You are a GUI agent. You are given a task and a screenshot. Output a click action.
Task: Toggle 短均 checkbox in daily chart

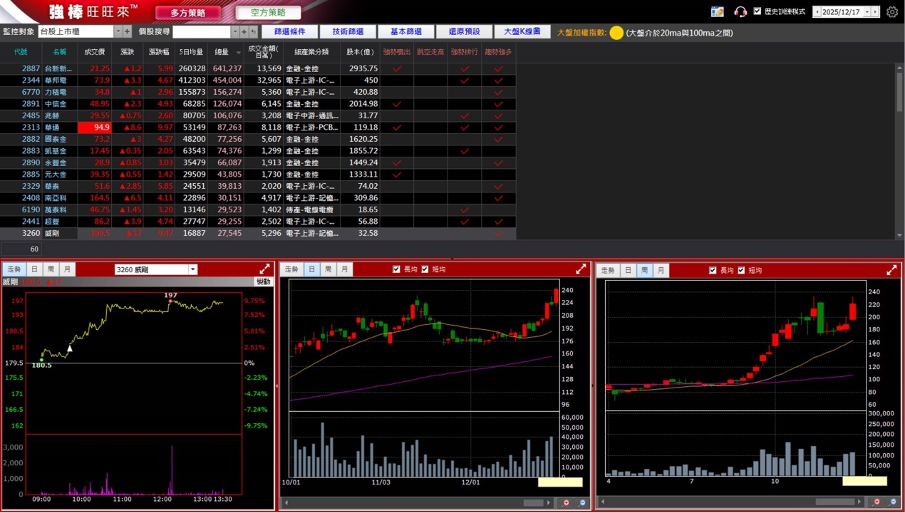(x=425, y=269)
